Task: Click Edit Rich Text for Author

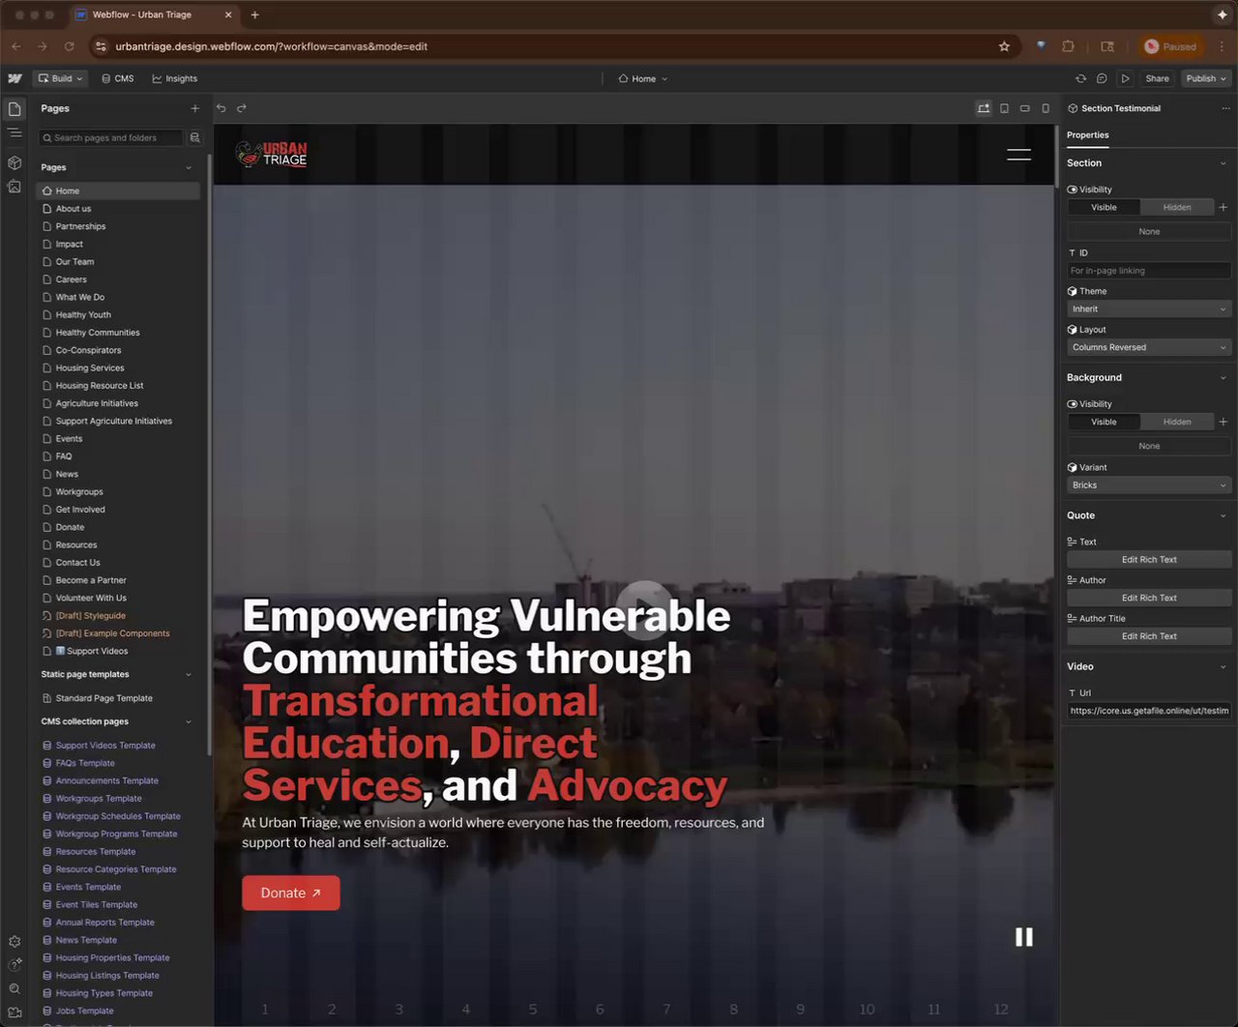Action: (1148, 598)
